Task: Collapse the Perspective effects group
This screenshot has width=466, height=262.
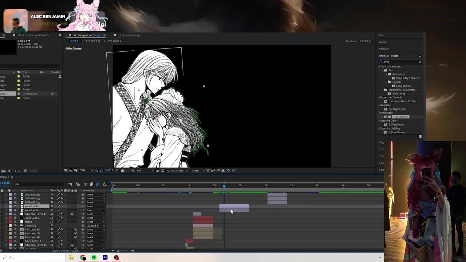Action: 379,113
